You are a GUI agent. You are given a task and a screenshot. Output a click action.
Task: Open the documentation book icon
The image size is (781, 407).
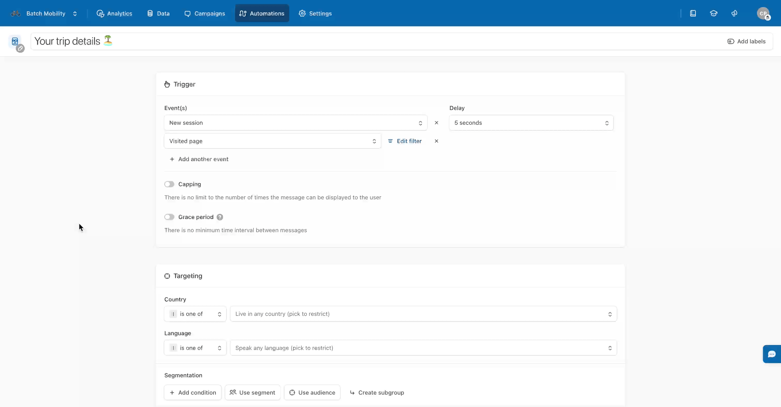(x=693, y=13)
